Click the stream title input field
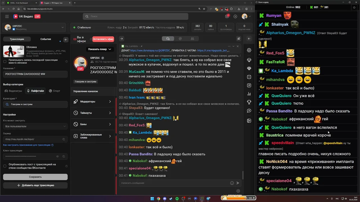Screen dimensions: 360x202 pyautogui.click(x=35, y=74)
